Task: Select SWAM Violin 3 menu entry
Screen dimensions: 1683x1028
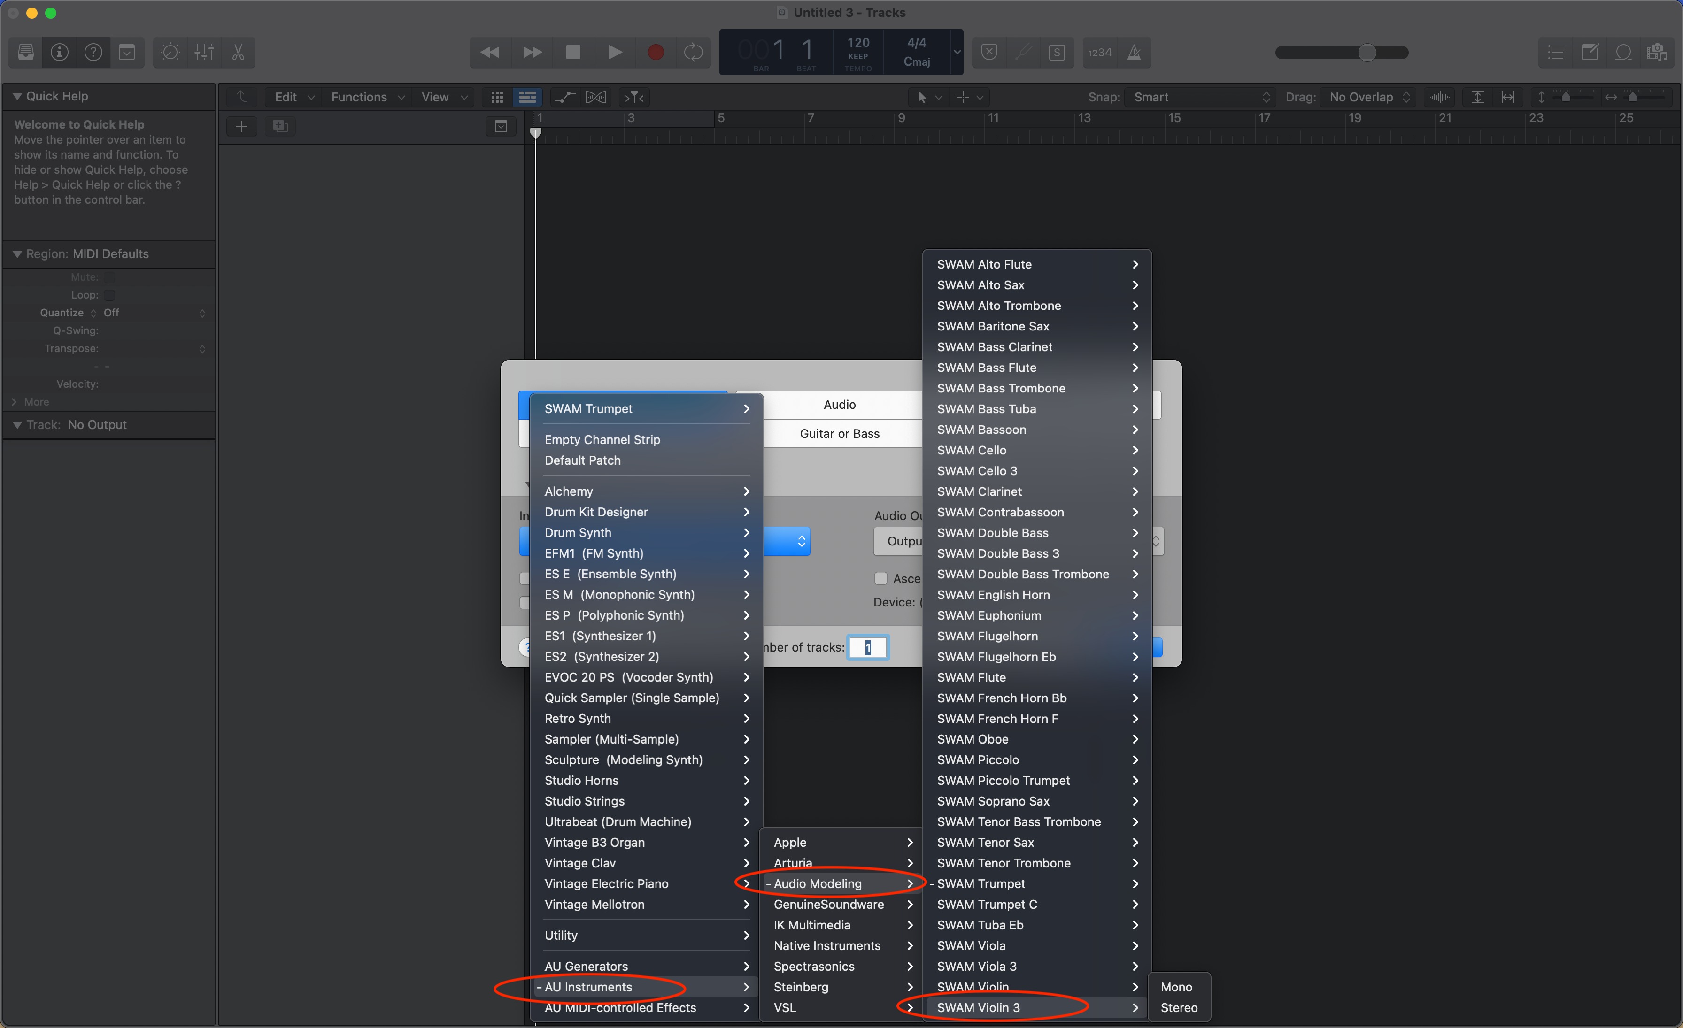Action: coord(979,1007)
